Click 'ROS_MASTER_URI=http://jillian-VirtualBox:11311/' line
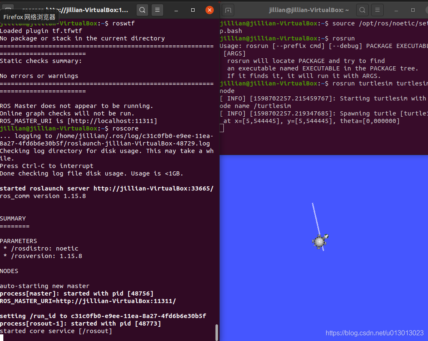Viewport: 428px width, 341px height. 88,301
